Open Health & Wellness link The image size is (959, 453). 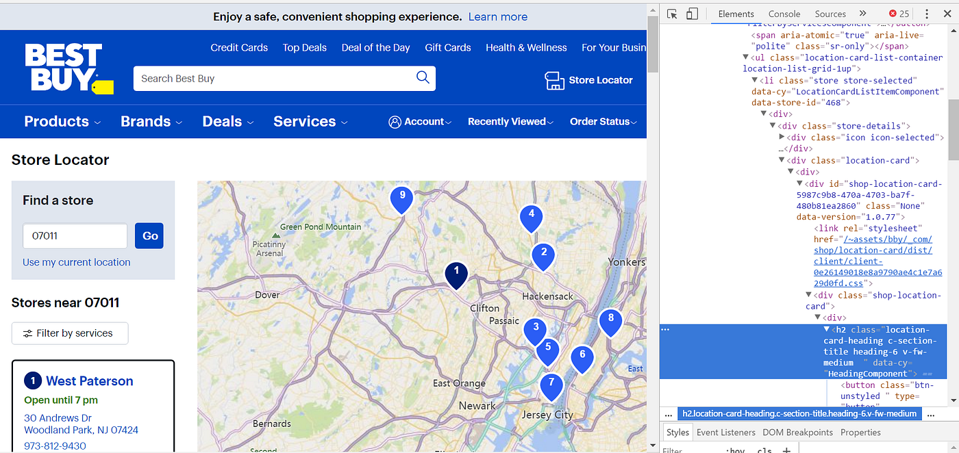pos(526,48)
